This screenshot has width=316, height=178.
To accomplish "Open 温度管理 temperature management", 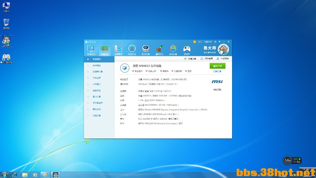I will point(118,50).
